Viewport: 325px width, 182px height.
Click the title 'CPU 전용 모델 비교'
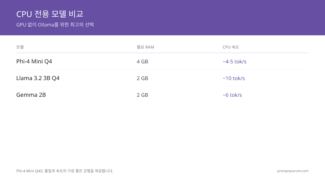pos(50,14)
